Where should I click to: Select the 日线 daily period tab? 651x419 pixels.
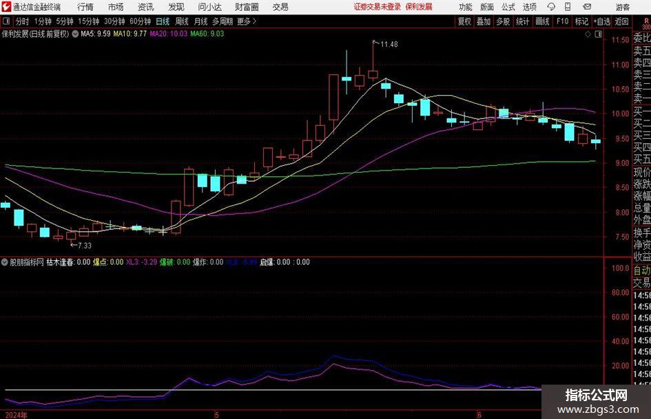163,21
